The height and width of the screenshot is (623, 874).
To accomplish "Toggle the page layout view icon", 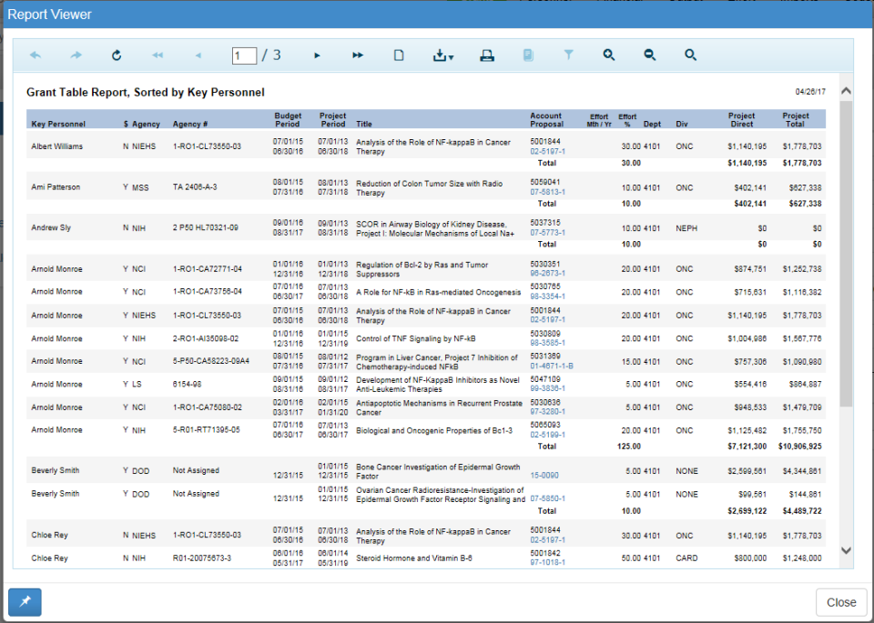I will pyautogui.click(x=399, y=55).
